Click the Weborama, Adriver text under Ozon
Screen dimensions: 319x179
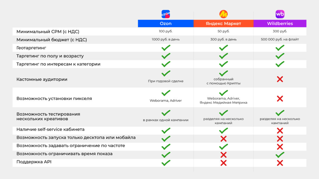166,101
